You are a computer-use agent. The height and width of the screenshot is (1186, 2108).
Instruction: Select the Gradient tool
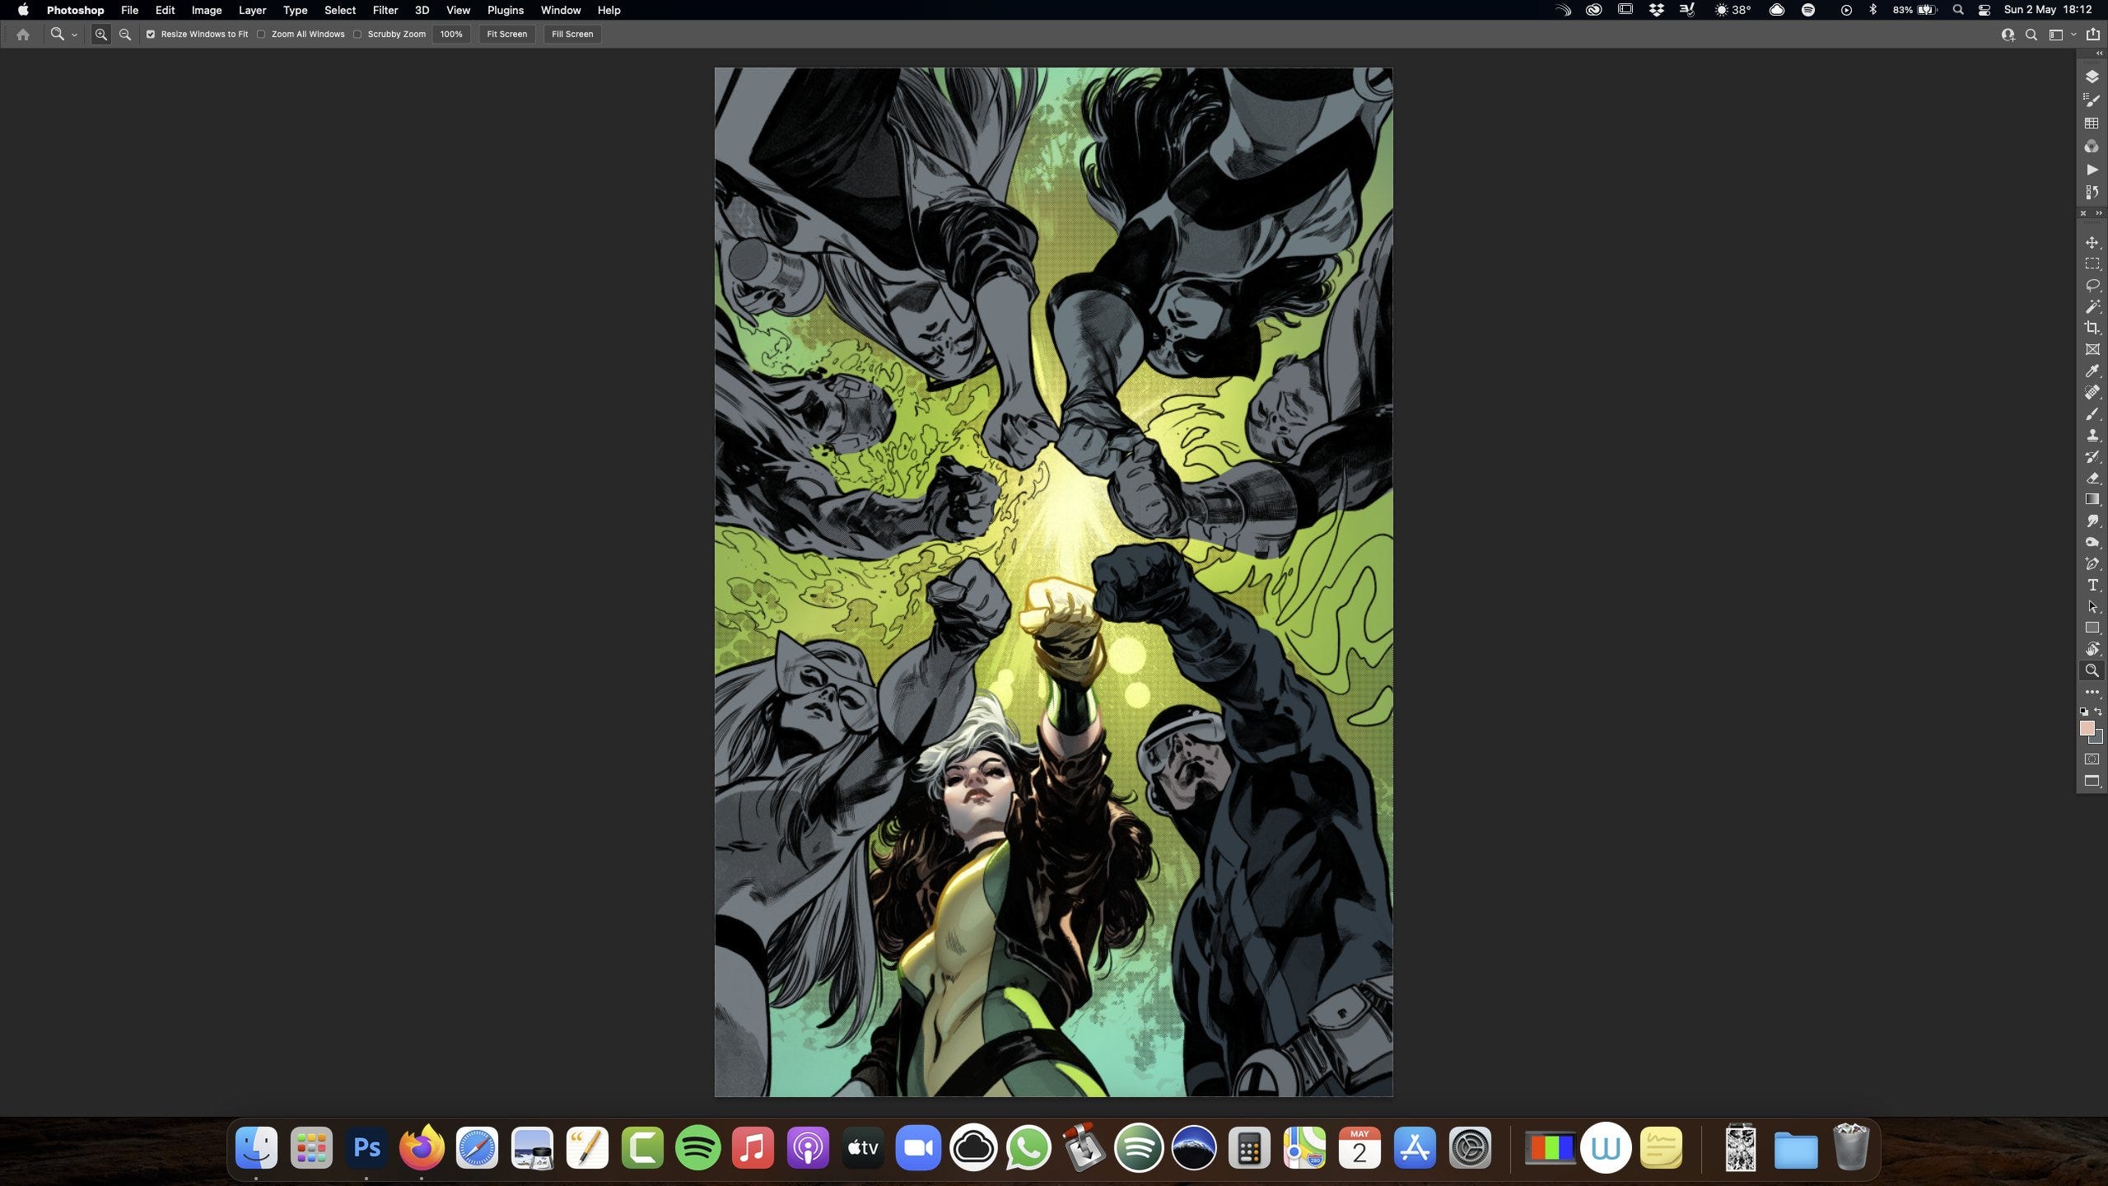2092,499
